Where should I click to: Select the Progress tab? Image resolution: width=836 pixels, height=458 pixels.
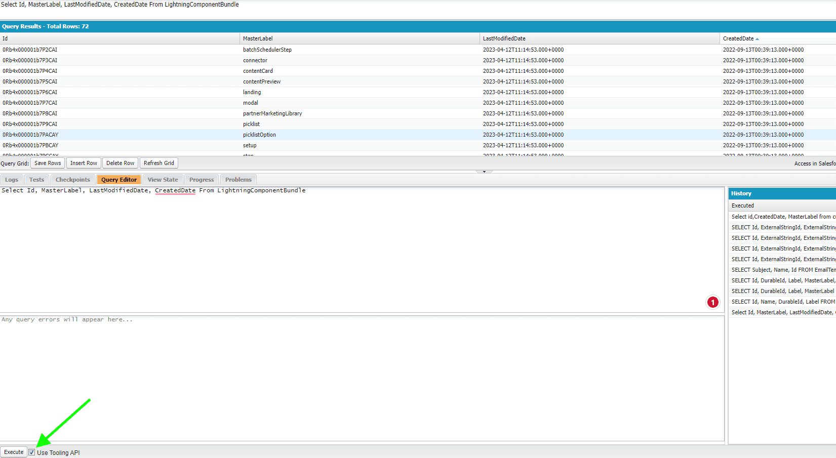tap(201, 179)
